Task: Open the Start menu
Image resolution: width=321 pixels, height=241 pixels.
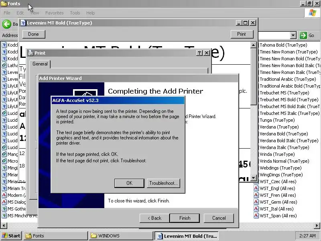Action: pos(11,236)
